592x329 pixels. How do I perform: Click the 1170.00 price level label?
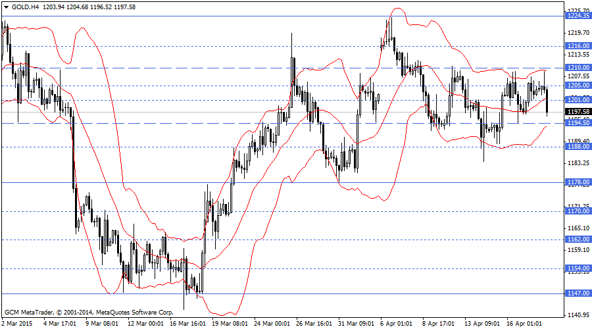pos(578,211)
